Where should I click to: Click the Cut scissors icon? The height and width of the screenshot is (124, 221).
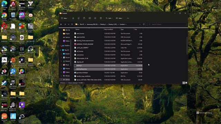[x=73, y=18]
